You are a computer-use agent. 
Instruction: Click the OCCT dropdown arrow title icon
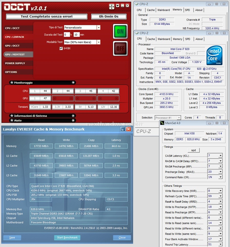pos(118,6)
